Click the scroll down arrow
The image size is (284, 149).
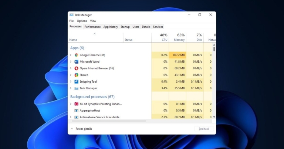point(214,117)
